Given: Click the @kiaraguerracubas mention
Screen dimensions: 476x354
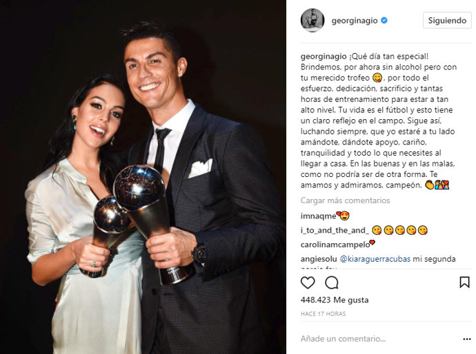Looking at the screenshot, I should coord(375,259).
